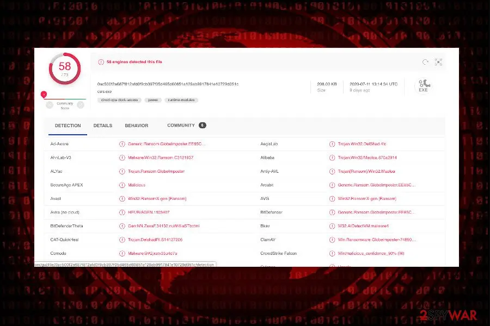Click the community count badge 6
The width and height of the screenshot is (490, 326).
(x=202, y=125)
